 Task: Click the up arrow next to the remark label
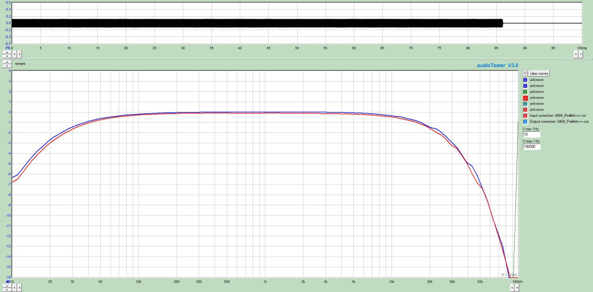7,62
